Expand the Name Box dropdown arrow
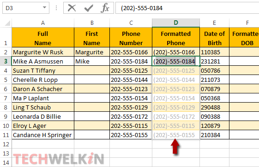259x167 pixels. point(44,7)
